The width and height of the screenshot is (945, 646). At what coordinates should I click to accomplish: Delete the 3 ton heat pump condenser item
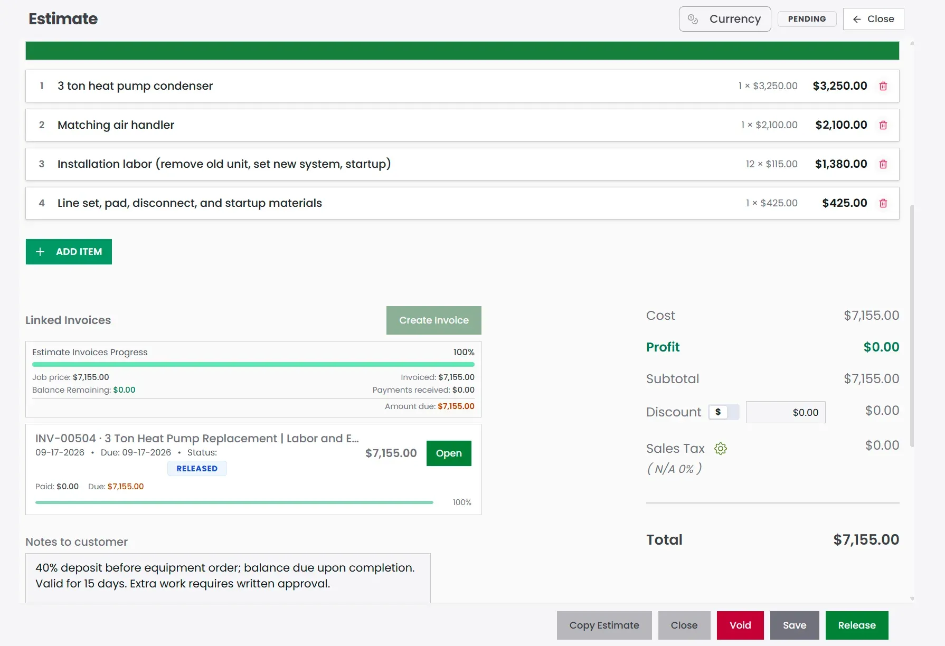883,86
